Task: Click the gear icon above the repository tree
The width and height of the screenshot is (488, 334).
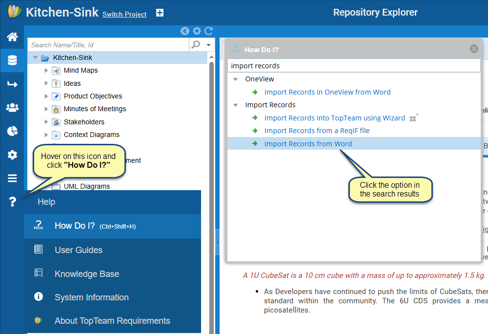Action: coord(197,31)
